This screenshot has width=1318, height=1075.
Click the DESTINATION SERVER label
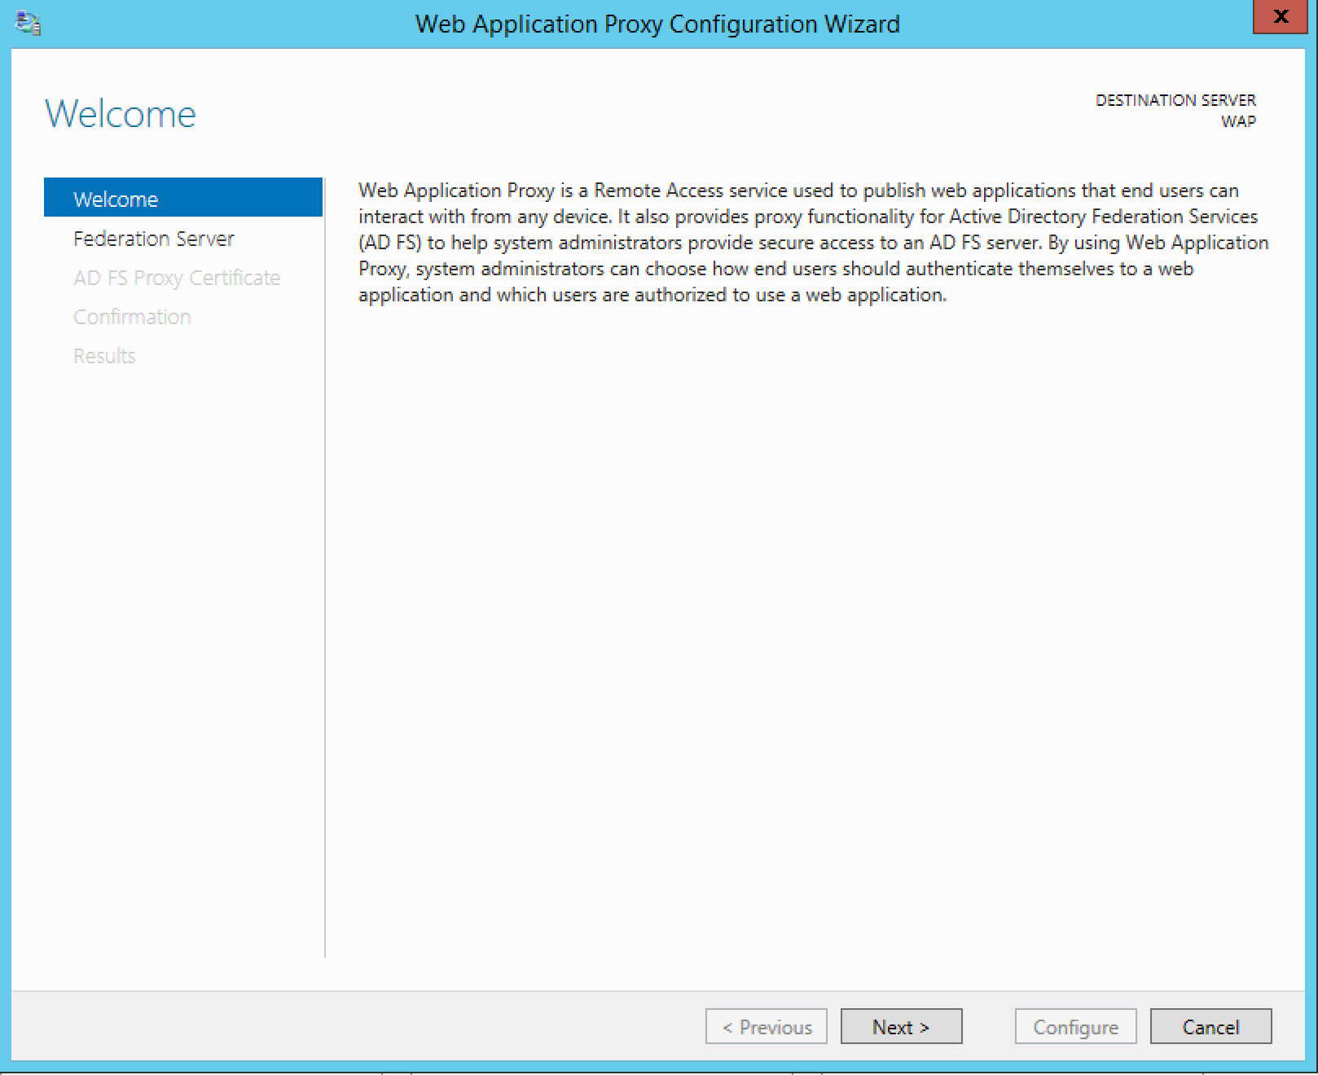(x=1175, y=100)
